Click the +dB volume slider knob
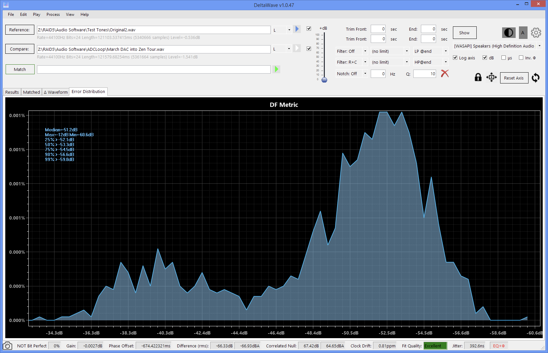 pos(324,80)
